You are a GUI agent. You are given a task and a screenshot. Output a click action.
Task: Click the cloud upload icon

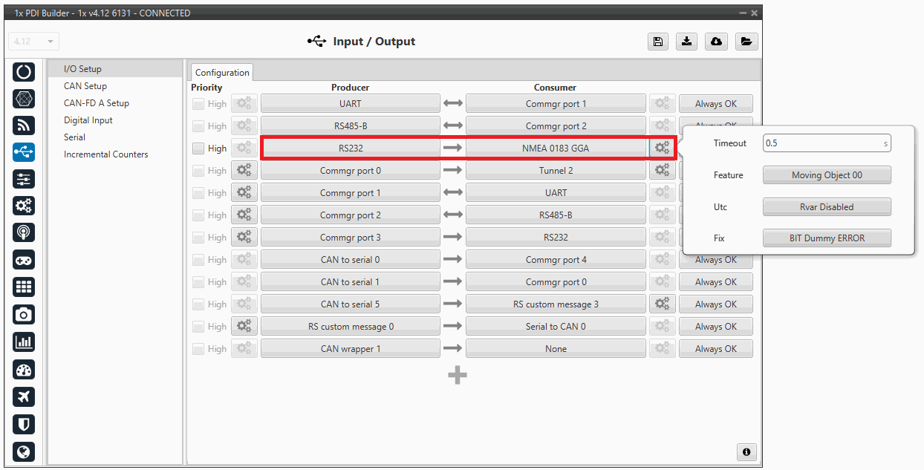(x=716, y=42)
